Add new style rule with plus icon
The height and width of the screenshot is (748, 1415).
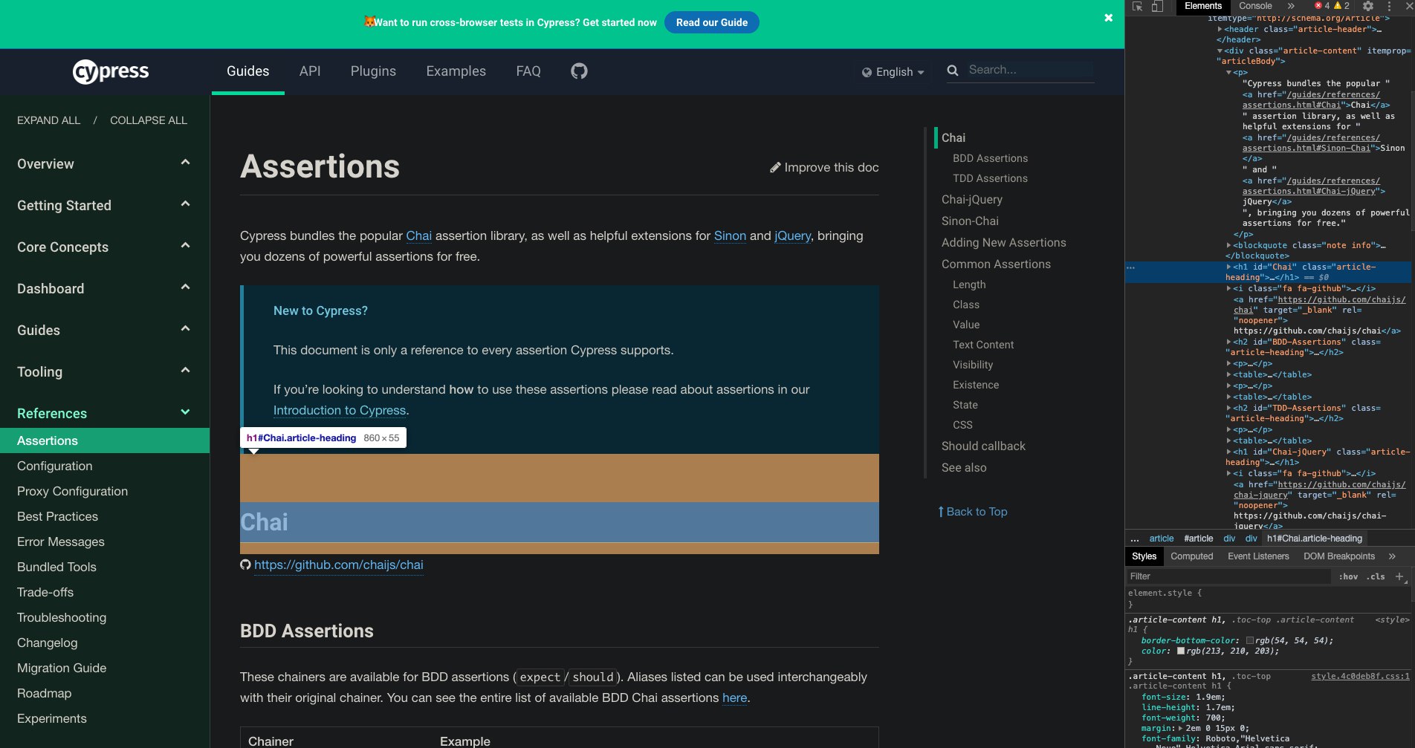tap(1399, 576)
